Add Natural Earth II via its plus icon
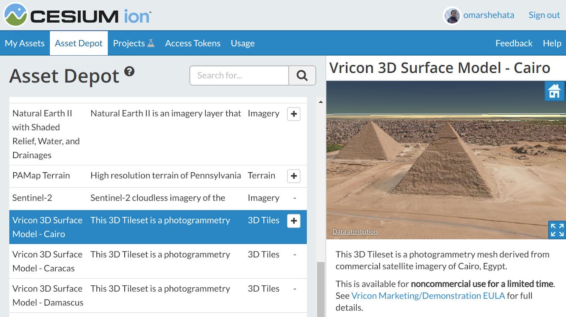 tap(293, 114)
